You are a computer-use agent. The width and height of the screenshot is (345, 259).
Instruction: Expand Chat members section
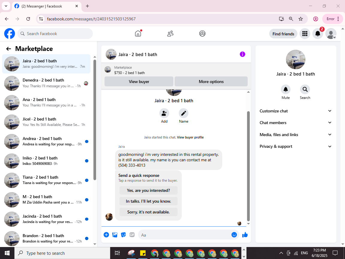pos(296,123)
